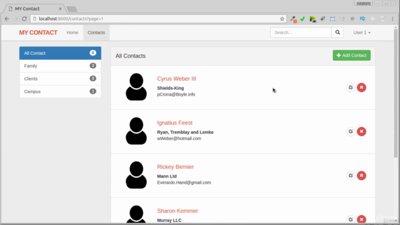The width and height of the screenshot is (400, 225).
Task: Edit the Cyrus Weber III contact
Action: pos(351,87)
